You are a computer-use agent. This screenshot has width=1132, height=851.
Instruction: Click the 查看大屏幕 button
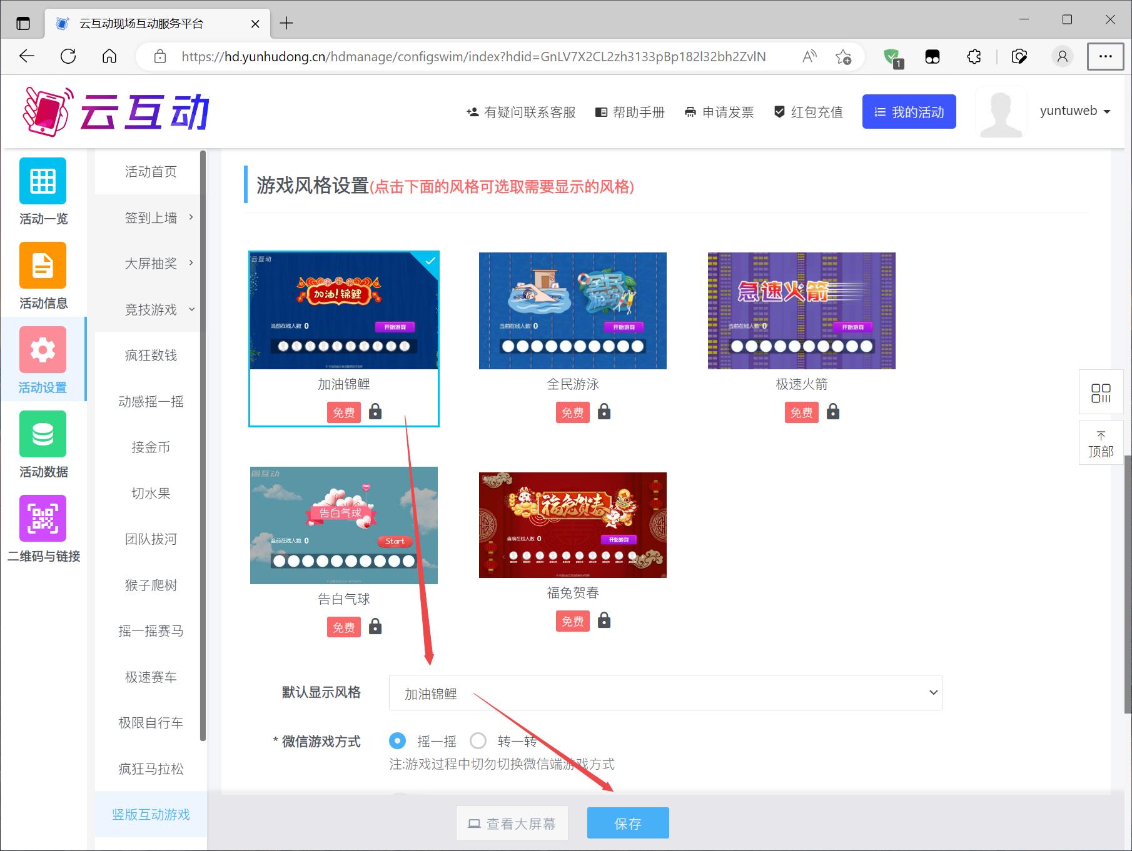(512, 823)
